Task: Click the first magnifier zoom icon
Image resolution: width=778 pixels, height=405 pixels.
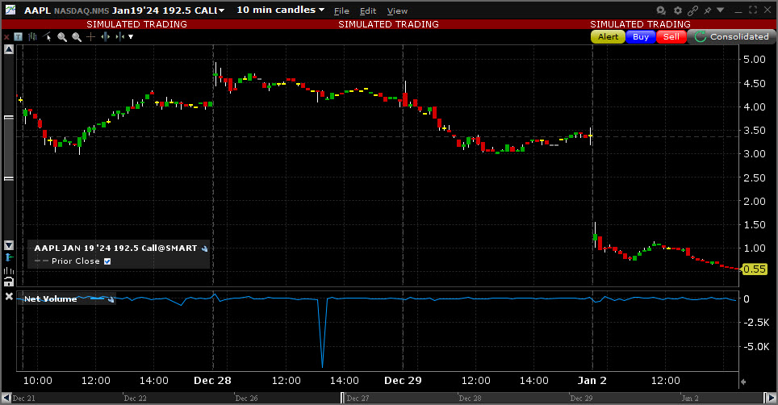Action: (x=62, y=36)
